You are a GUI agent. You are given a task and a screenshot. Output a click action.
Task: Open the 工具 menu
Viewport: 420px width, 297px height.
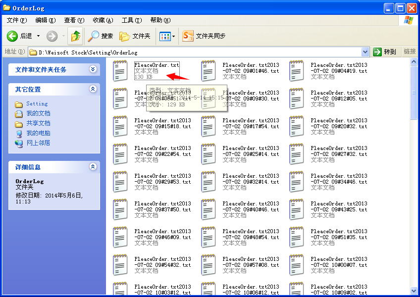point(132,20)
